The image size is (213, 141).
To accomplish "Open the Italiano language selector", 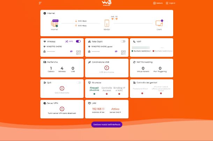I will click(158, 3).
